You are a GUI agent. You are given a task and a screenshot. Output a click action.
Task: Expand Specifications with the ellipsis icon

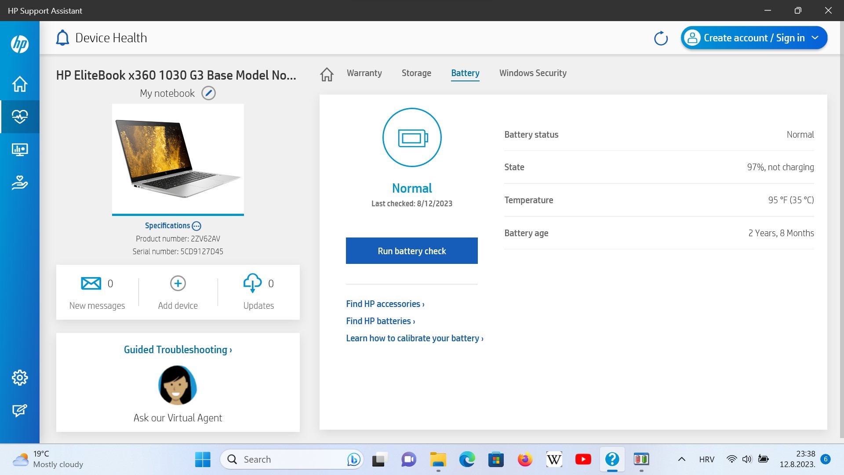click(x=196, y=226)
